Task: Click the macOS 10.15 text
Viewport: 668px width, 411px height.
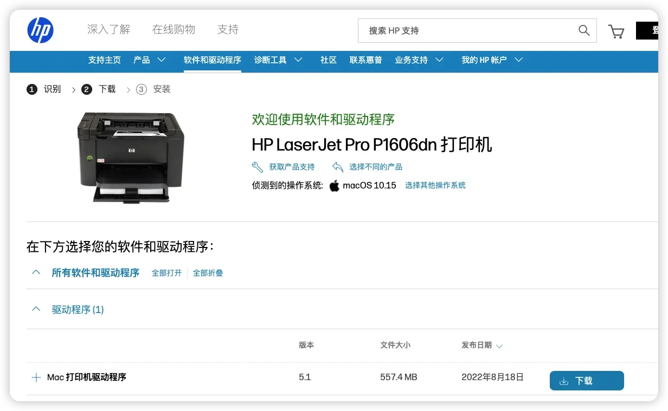Action: 369,185
